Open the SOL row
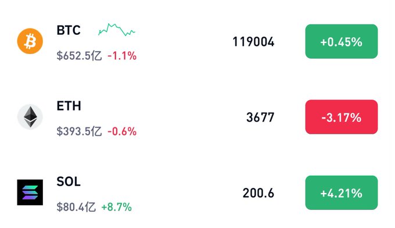Viewport: 395px width, 228px height. pyautogui.click(x=198, y=193)
